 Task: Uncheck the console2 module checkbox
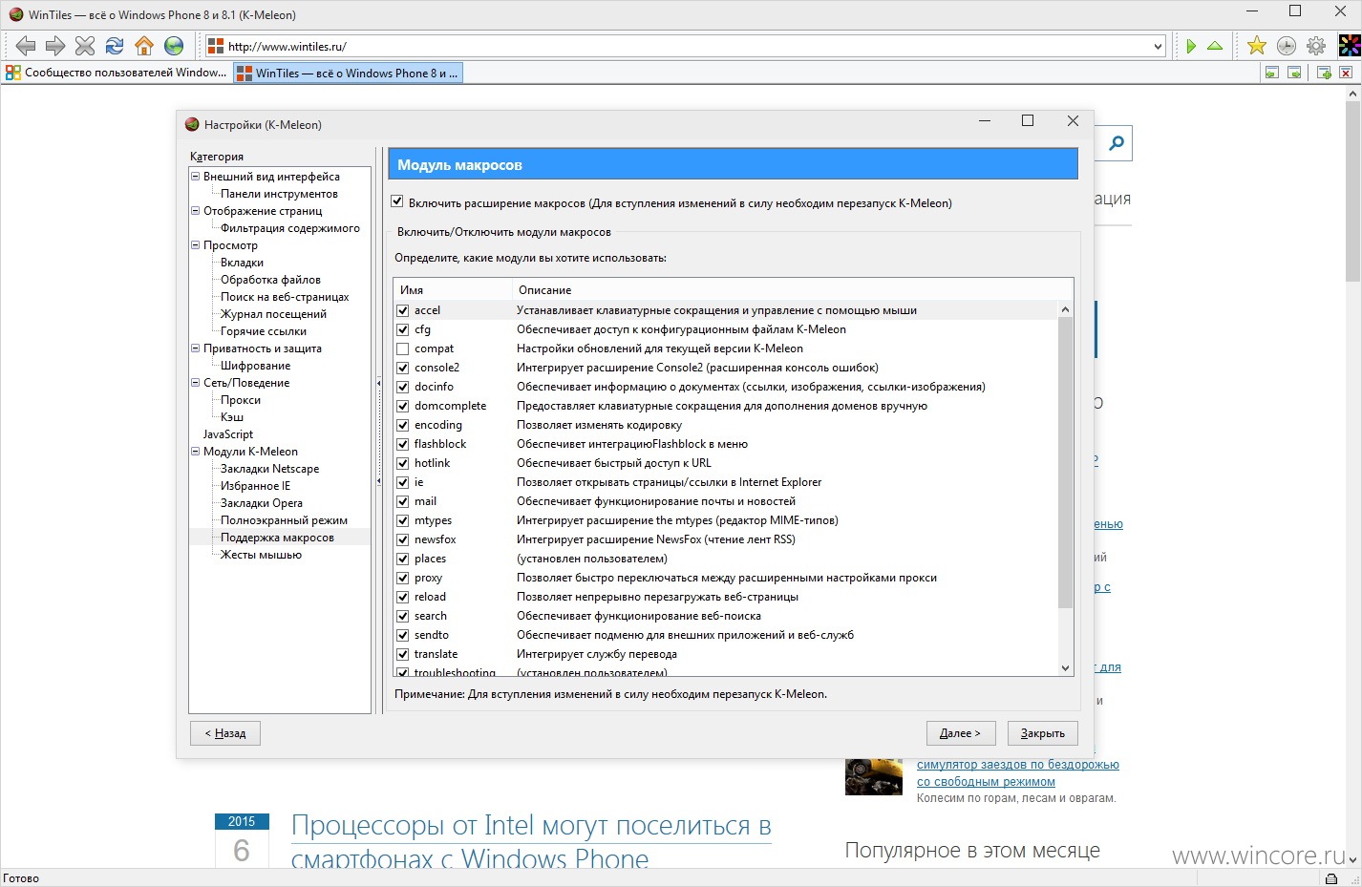coord(403,368)
